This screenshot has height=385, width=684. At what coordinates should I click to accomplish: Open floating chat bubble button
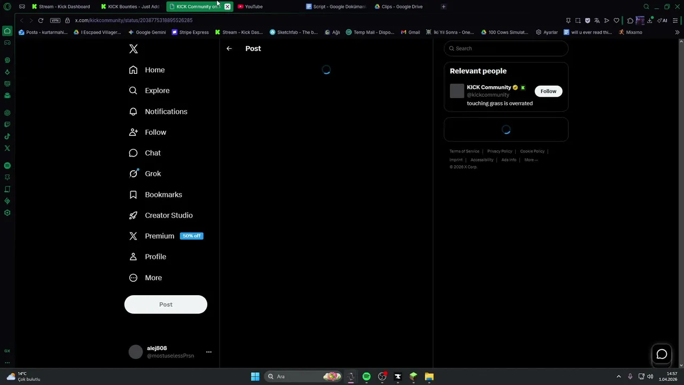(x=662, y=354)
